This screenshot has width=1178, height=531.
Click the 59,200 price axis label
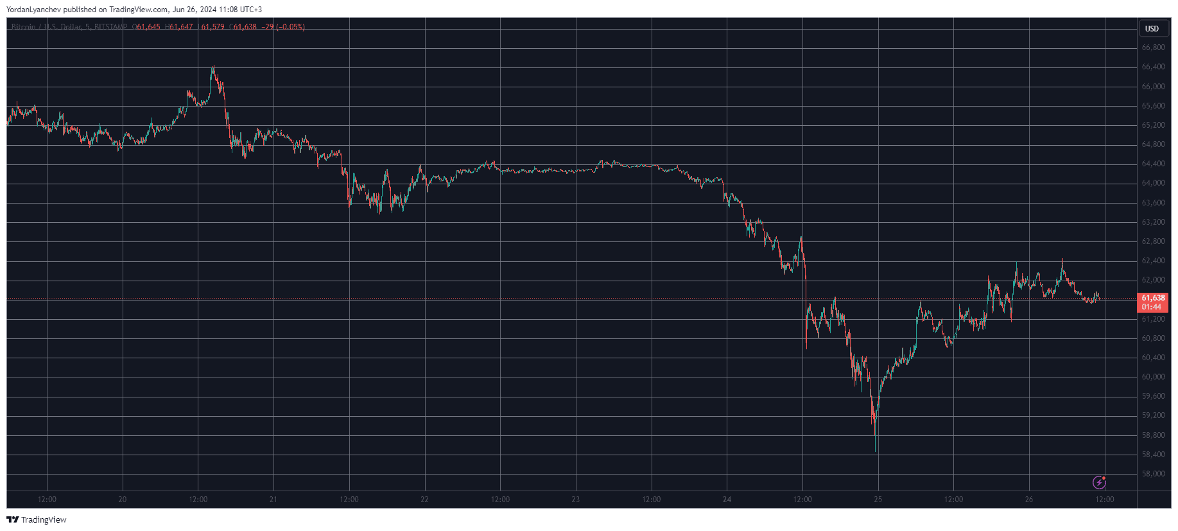coord(1153,415)
